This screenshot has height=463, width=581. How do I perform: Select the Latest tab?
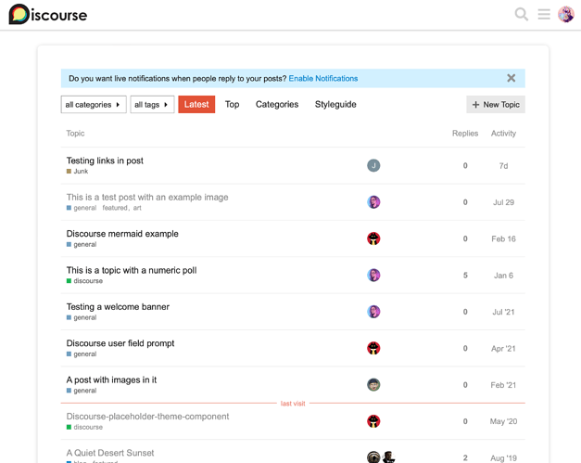point(196,105)
